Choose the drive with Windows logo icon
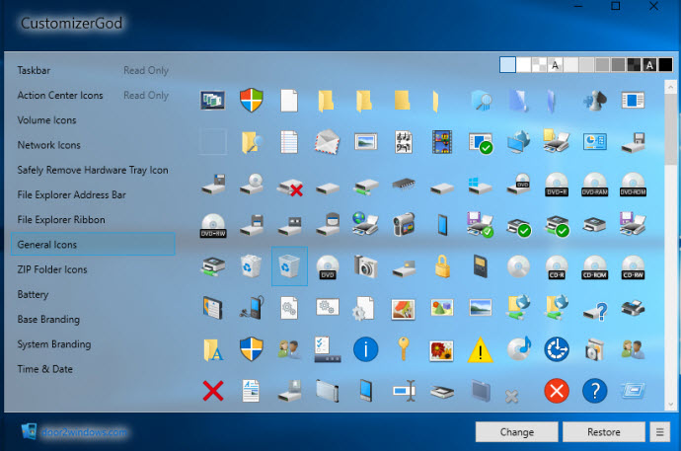Image resolution: width=681 pixels, height=451 pixels. pyautogui.click(x=480, y=185)
